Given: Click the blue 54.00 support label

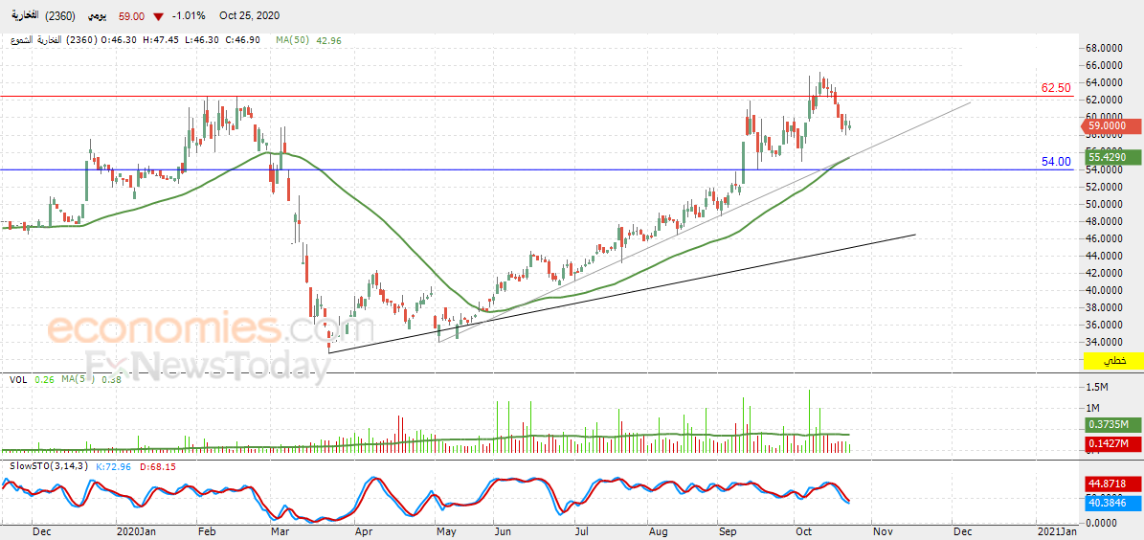Looking at the screenshot, I should tap(1056, 161).
